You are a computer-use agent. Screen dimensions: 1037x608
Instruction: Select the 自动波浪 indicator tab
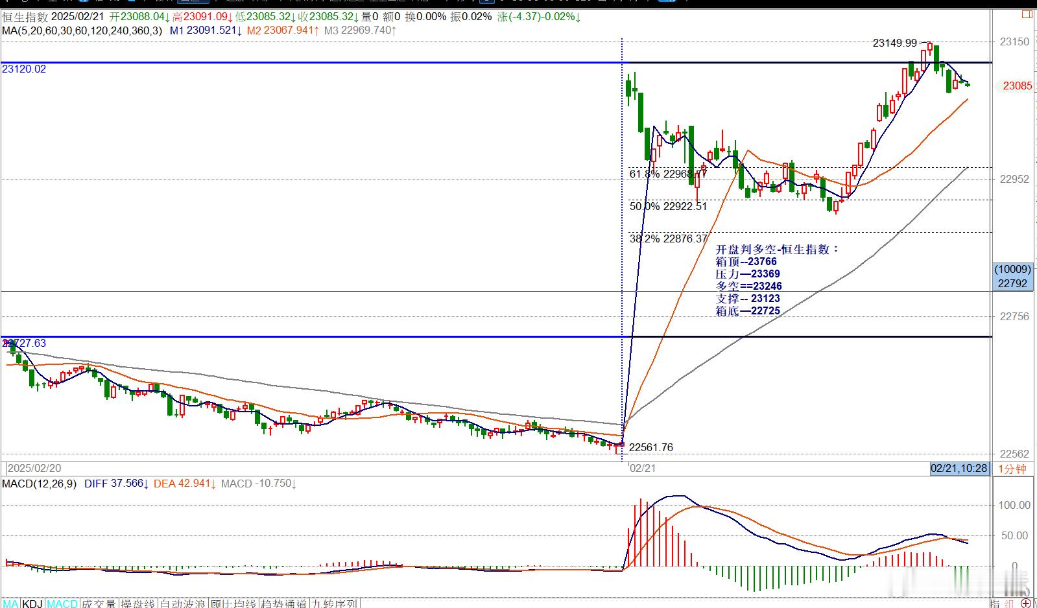[183, 603]
